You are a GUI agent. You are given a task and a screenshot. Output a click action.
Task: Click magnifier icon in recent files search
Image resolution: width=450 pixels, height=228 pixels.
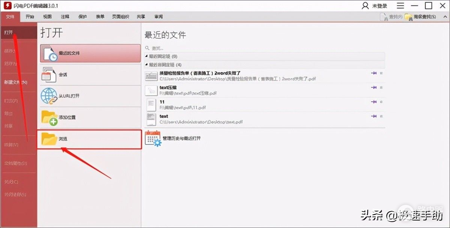point(147,48)
